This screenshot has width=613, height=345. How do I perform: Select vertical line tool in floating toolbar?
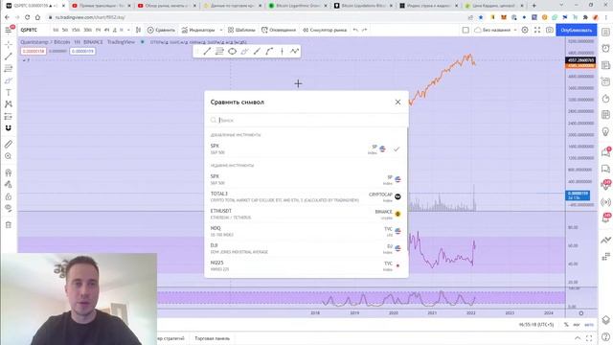click(282, 51)
